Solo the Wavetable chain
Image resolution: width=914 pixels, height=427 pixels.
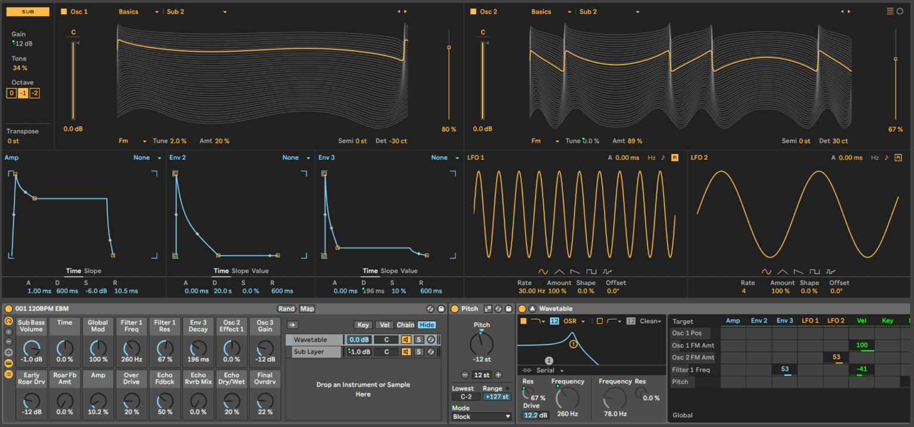(420, 339)
